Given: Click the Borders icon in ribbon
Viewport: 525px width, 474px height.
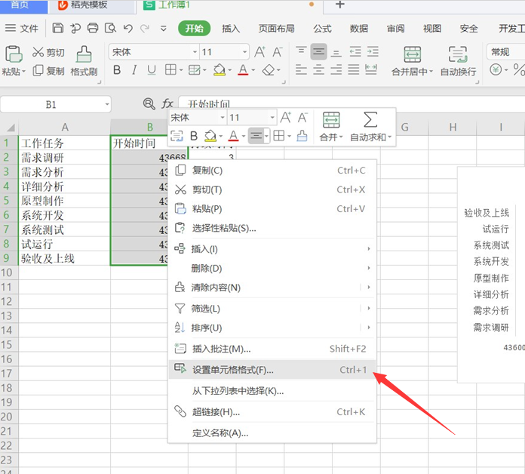Looking at the screenshot, I should (x=170, y=70).
